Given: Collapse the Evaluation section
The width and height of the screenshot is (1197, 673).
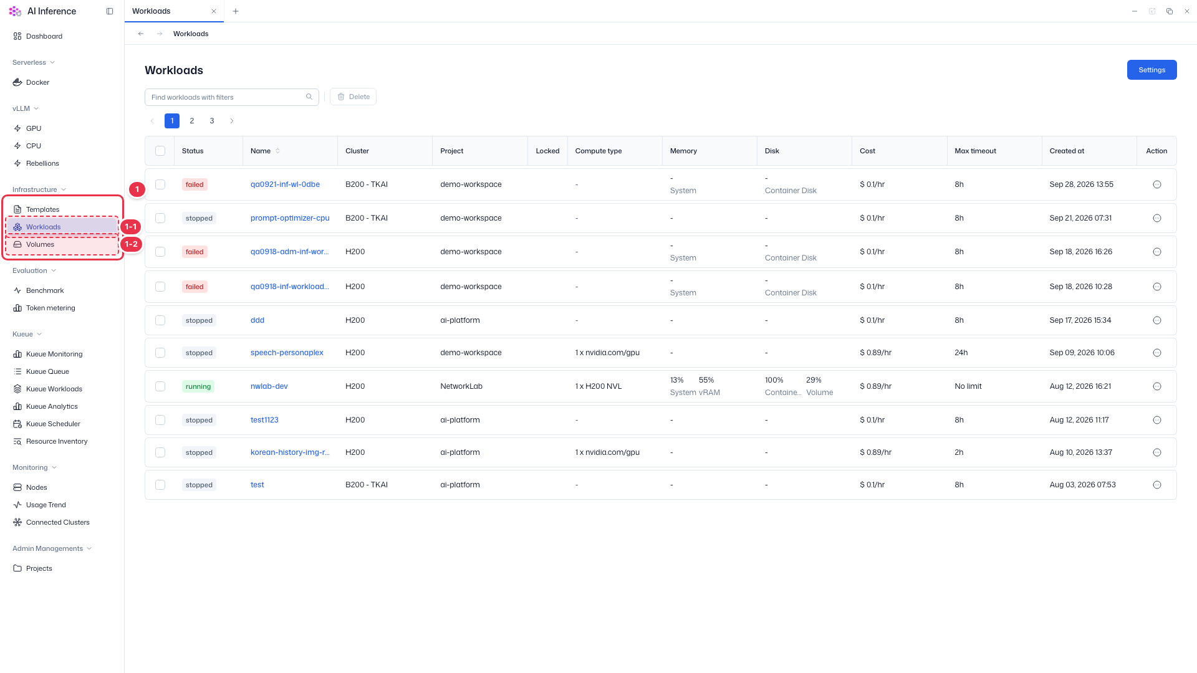Looking at the screenshot, I should click(34, 270).
